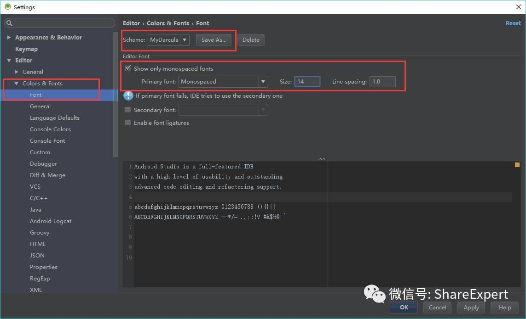Click the Save As... button
The width and height of the screenshot is (526, 319).
pos(214,40)
